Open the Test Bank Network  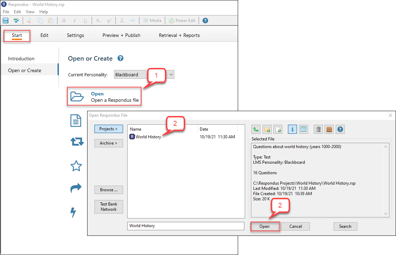click(108, 207)
